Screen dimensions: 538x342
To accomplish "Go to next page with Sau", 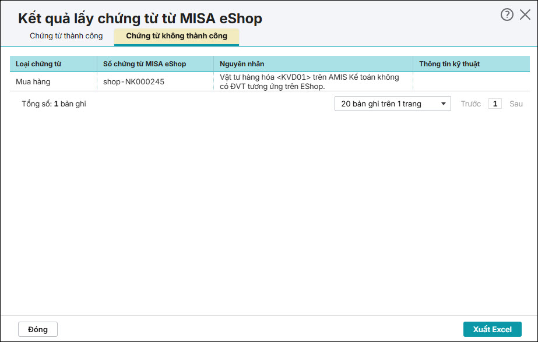I will click(x=516, y=104).
